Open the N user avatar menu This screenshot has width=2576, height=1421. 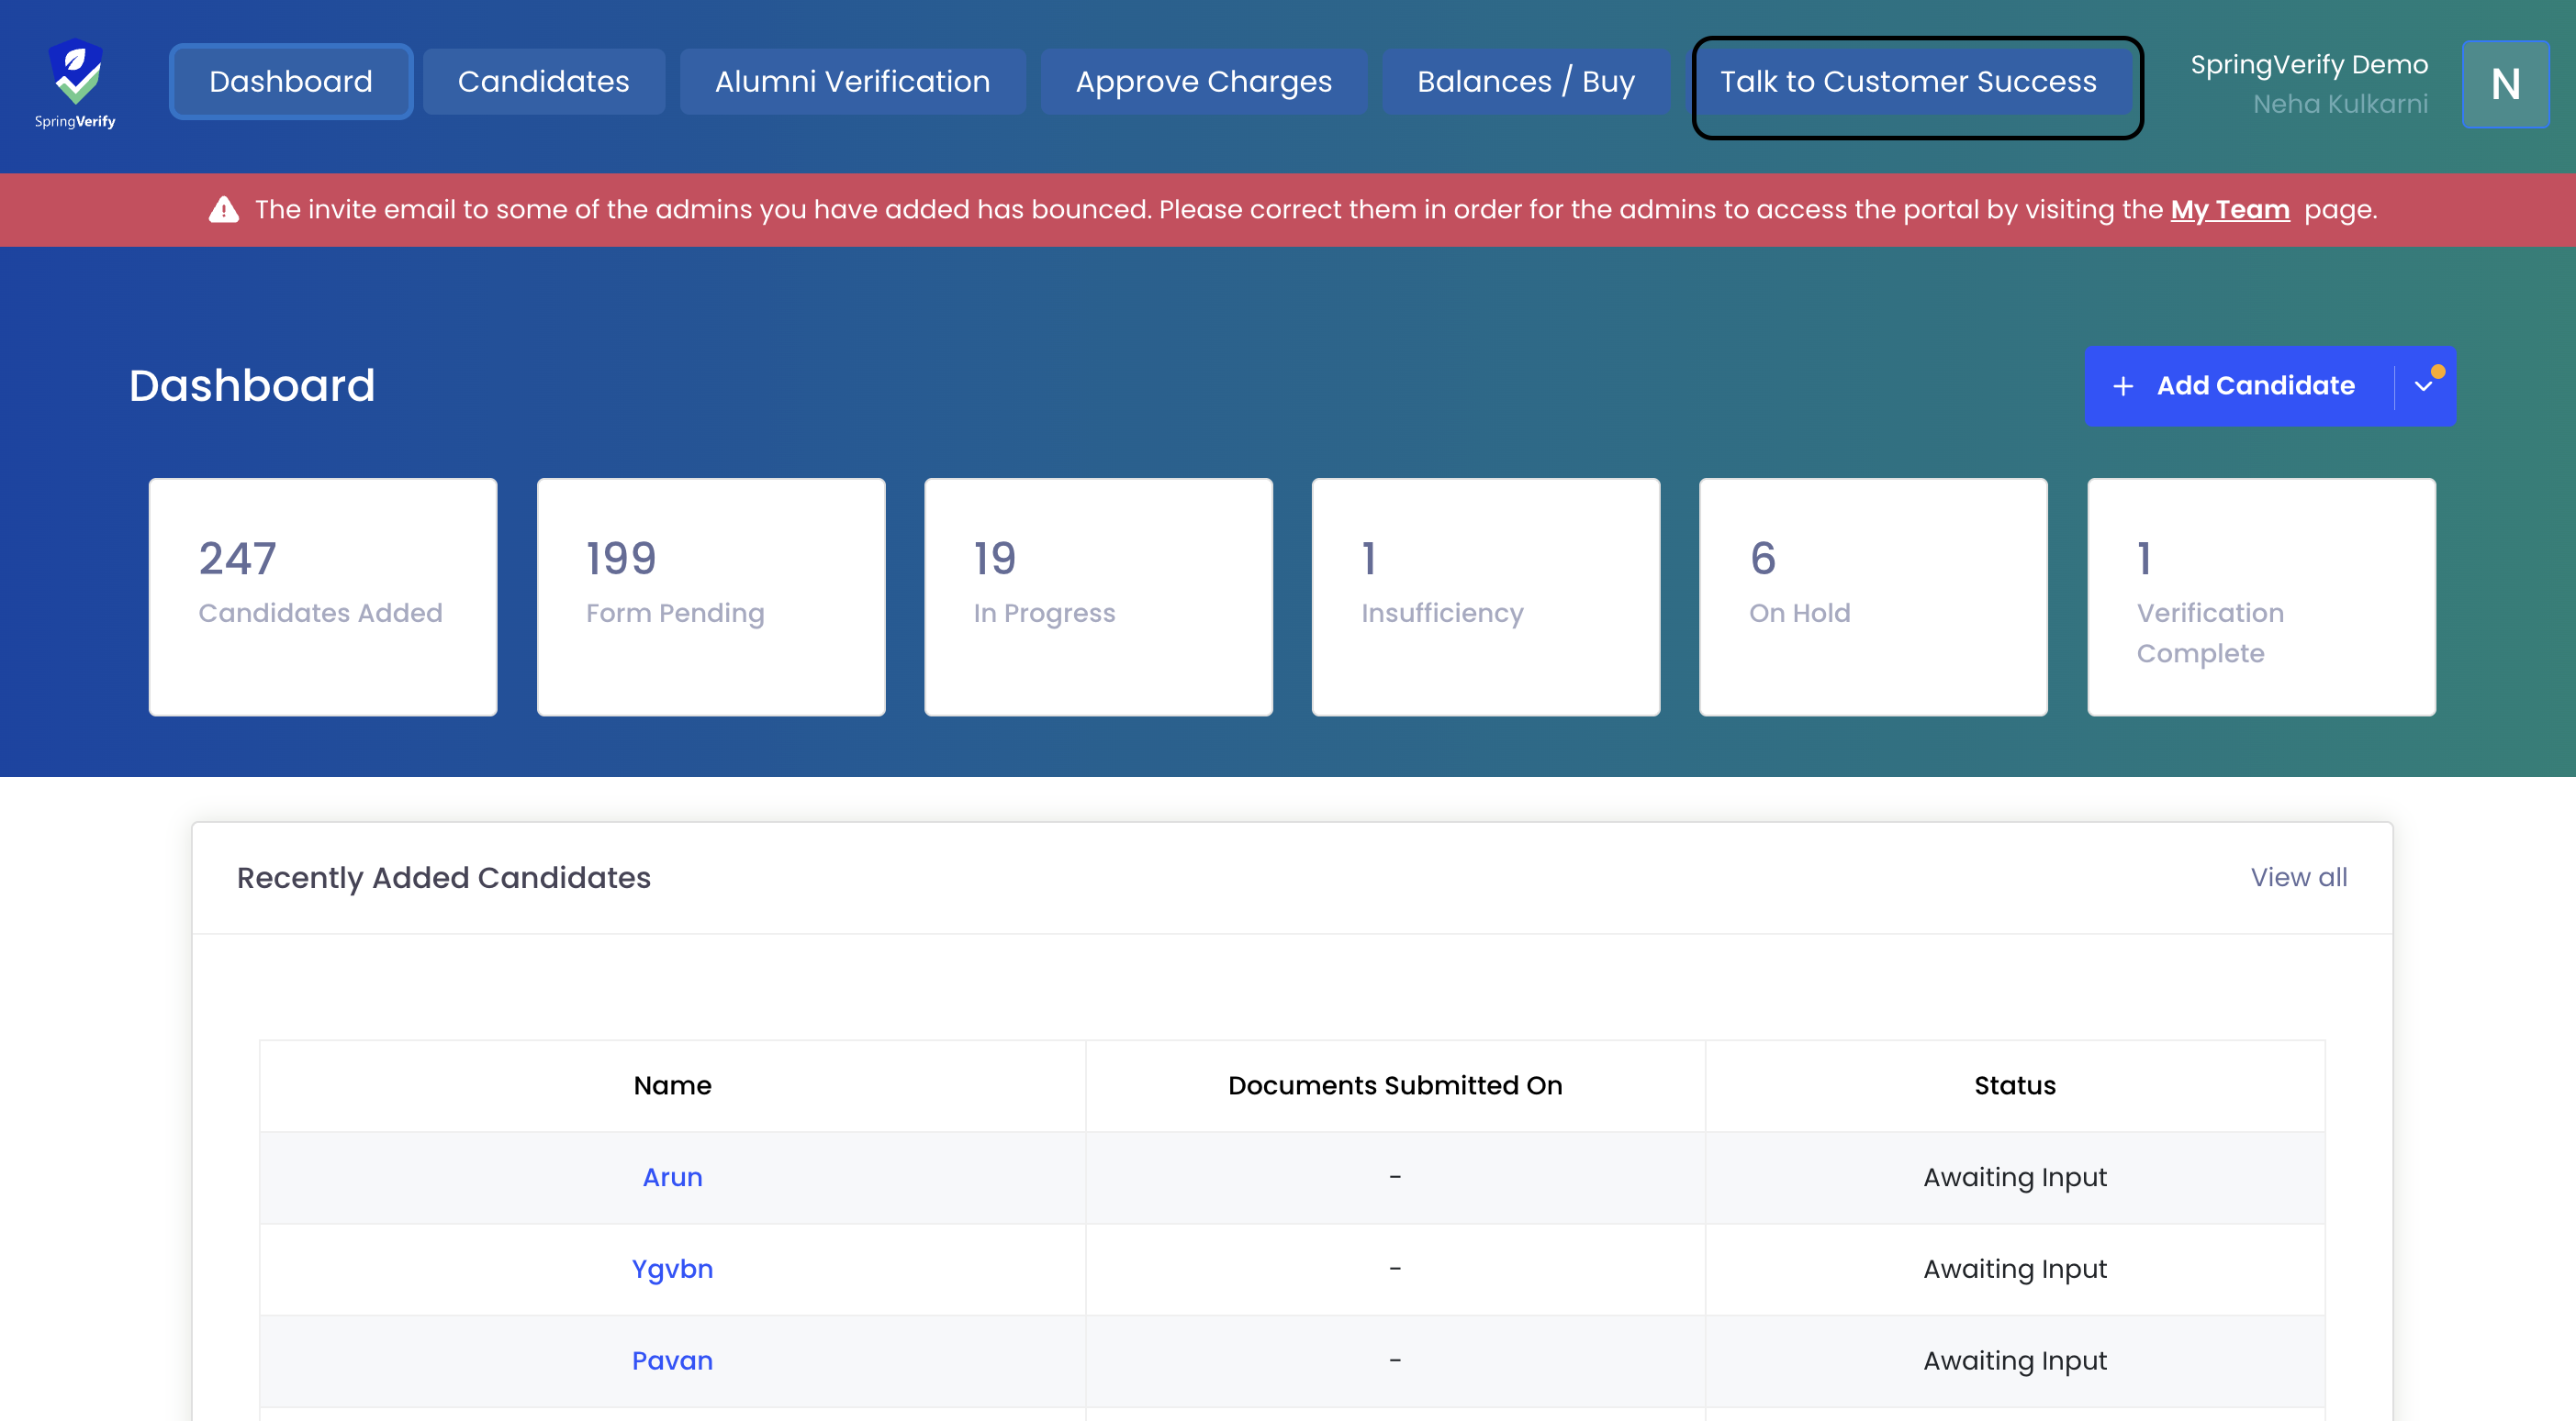[x=2504, y=84]
